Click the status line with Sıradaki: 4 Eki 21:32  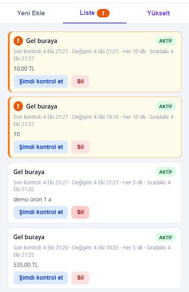(92, 186)
